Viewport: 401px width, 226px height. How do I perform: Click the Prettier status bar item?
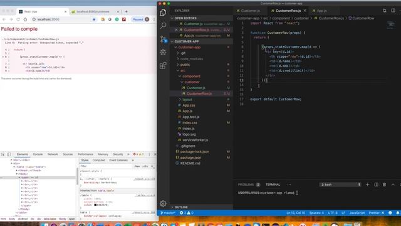point(377,213)
